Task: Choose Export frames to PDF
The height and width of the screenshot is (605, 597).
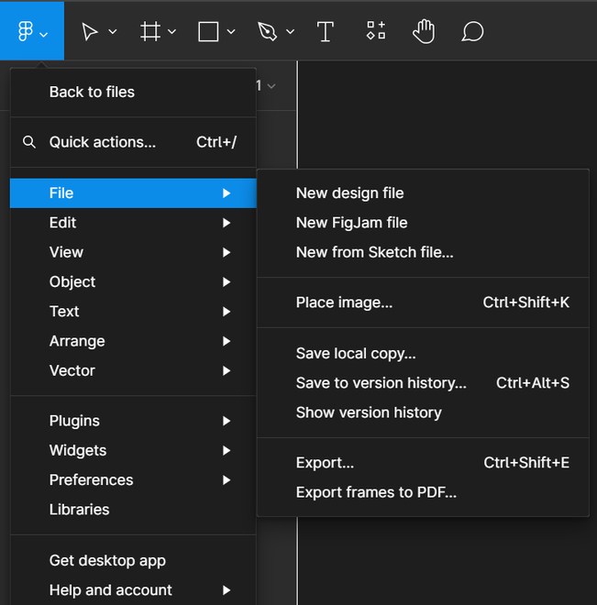Action: pyautogui.click(x=376, y=492)
